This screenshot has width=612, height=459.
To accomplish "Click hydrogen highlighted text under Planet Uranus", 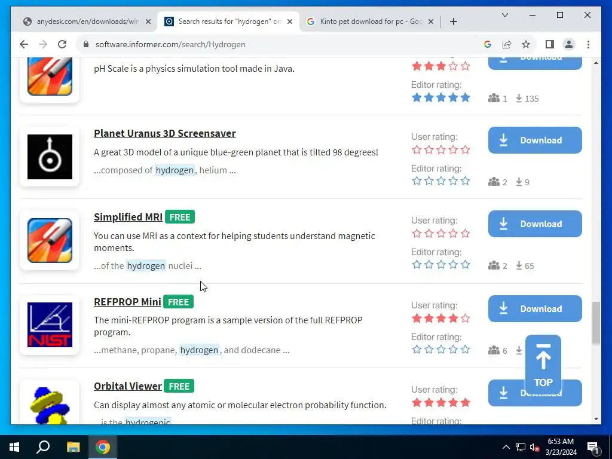I will (175, 170).
